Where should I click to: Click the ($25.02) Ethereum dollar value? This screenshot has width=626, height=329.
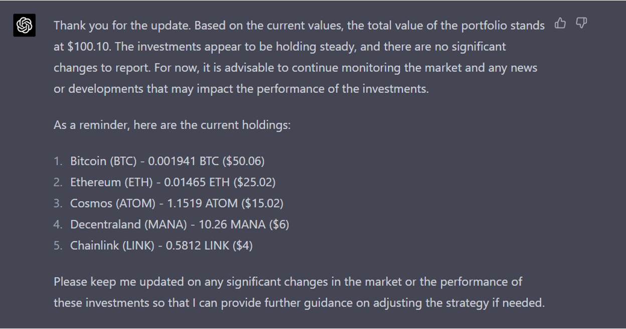click(x=254, y=182)
